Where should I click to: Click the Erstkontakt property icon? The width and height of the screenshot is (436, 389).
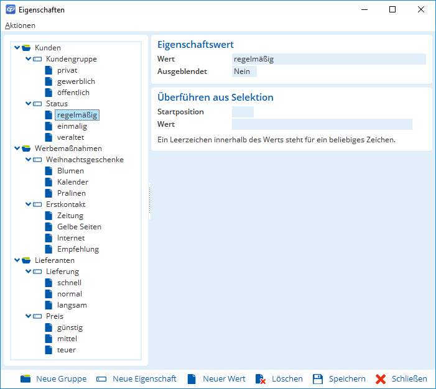coord(37,204)
